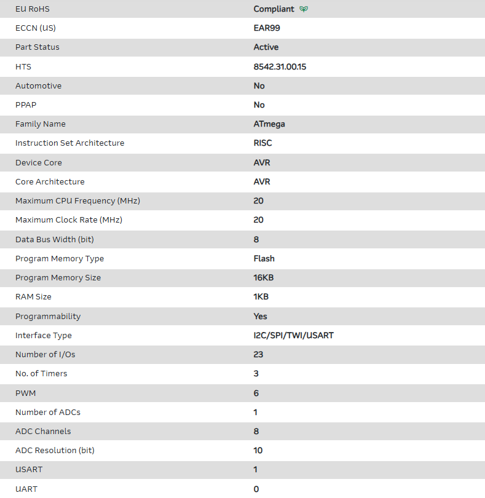Click the No. of Timers label
The width and height of the screenshot is (485, 498).
point(41,374)
